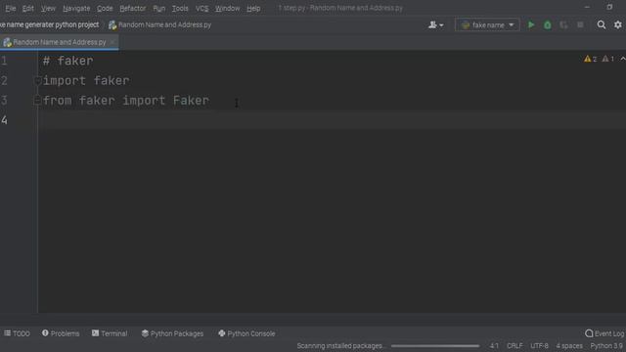Collapse the import block fold at line 2

pyautogui.click(x=37, y=80)
